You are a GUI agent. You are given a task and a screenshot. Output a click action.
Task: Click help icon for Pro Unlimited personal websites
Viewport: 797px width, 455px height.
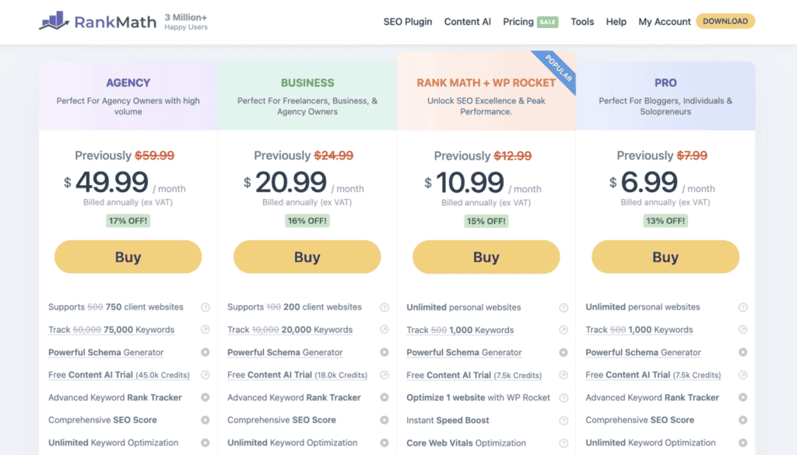click(x=743, y=307)
